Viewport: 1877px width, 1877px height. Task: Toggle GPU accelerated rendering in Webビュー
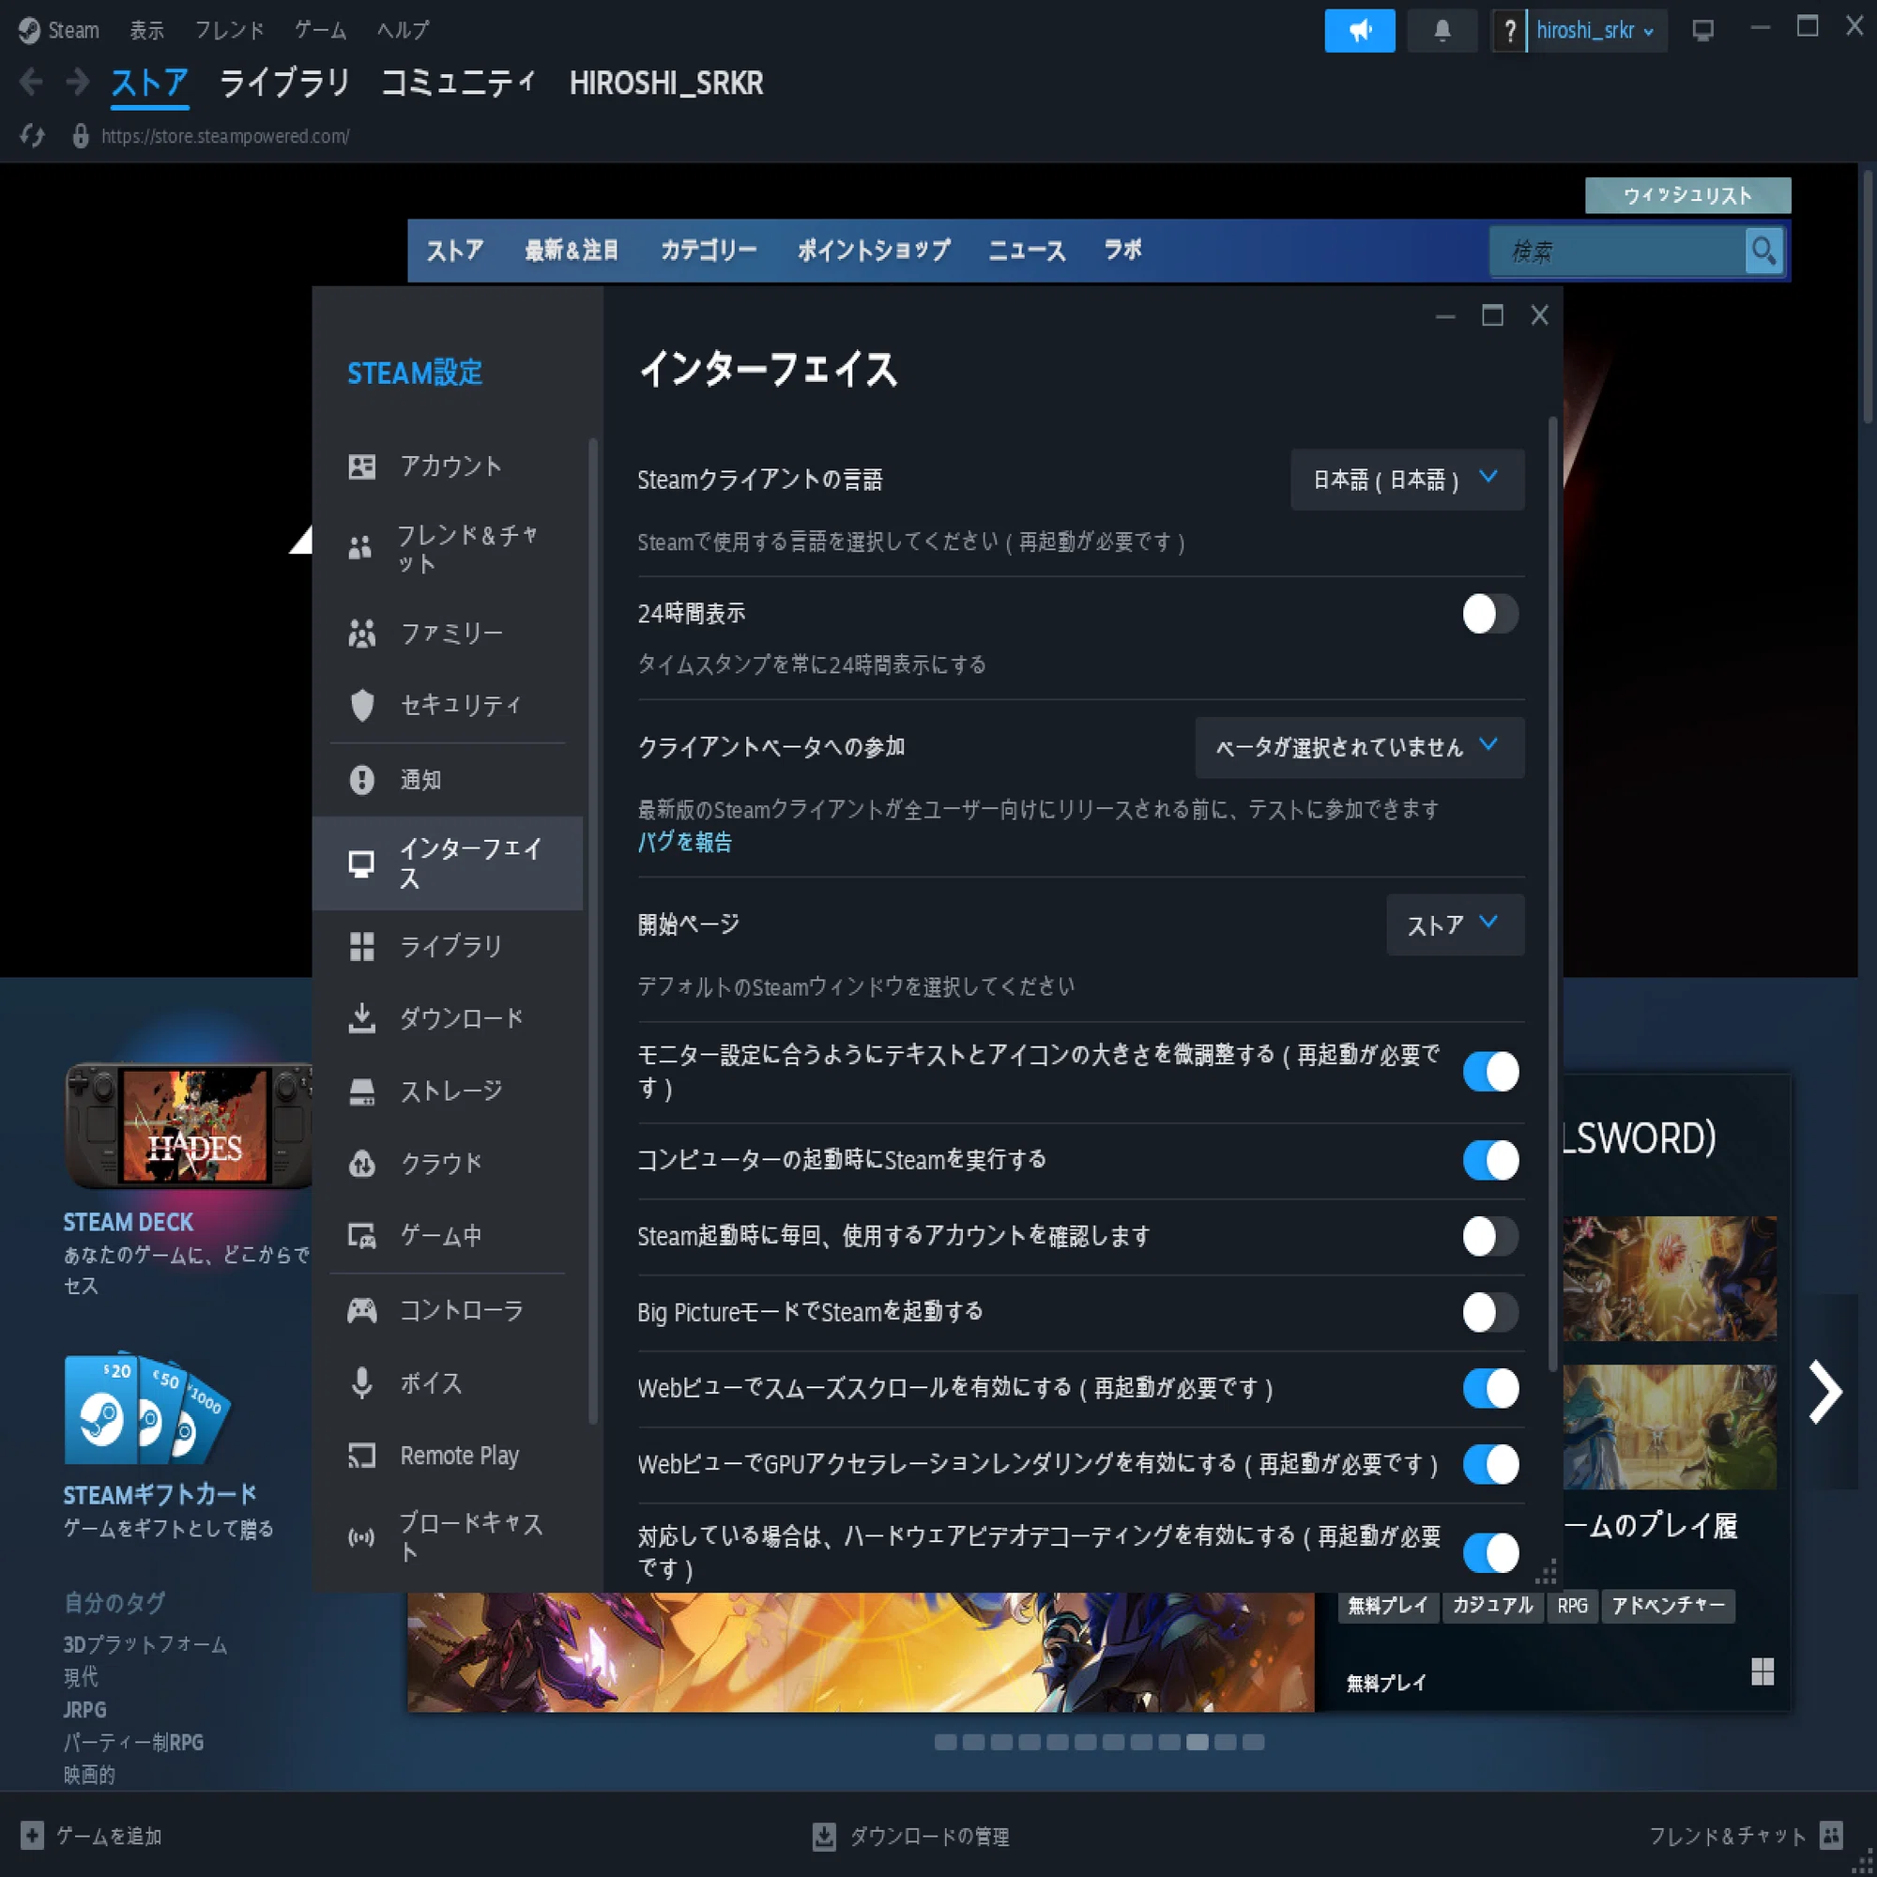(1490, 1464)
